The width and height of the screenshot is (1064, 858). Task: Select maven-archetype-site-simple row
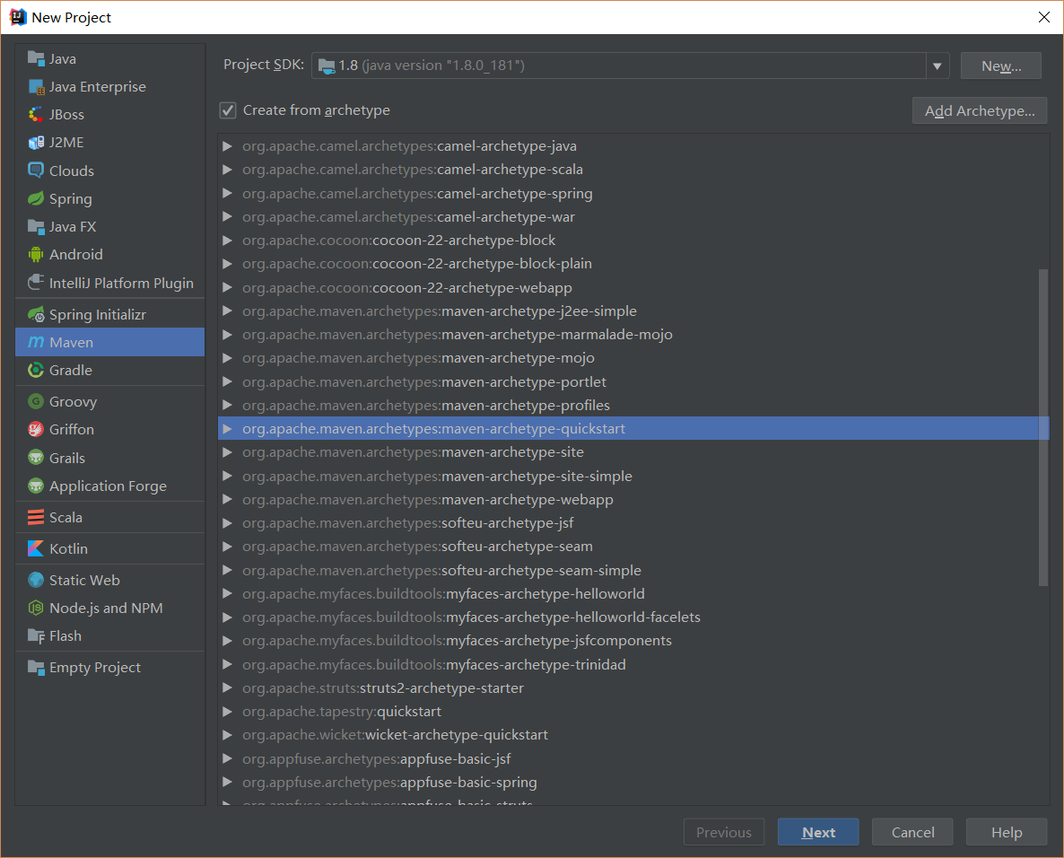pyautogui.click(x=633, y=476)
